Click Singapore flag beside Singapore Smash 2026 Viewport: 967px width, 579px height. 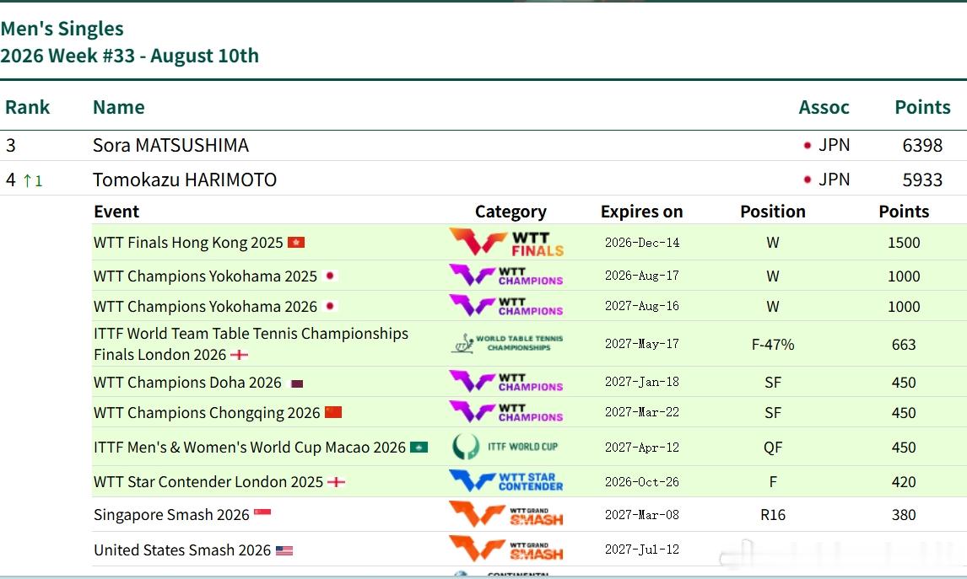point(262,512)
